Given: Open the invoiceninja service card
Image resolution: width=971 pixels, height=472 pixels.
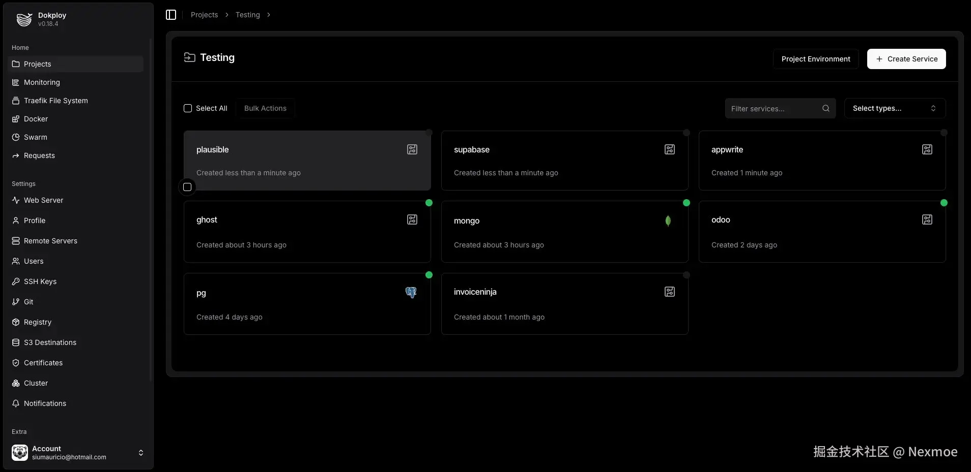Looking at the screenshot, I should pos(564,304).
